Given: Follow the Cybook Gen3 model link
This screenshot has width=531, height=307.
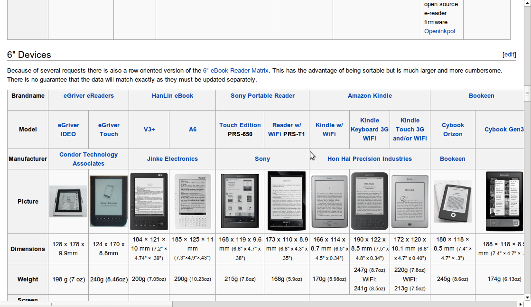Looking at the screenshot, I should [x=504, y=129].
